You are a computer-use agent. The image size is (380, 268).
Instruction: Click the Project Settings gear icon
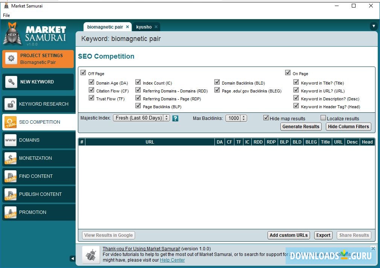point(11,58)
